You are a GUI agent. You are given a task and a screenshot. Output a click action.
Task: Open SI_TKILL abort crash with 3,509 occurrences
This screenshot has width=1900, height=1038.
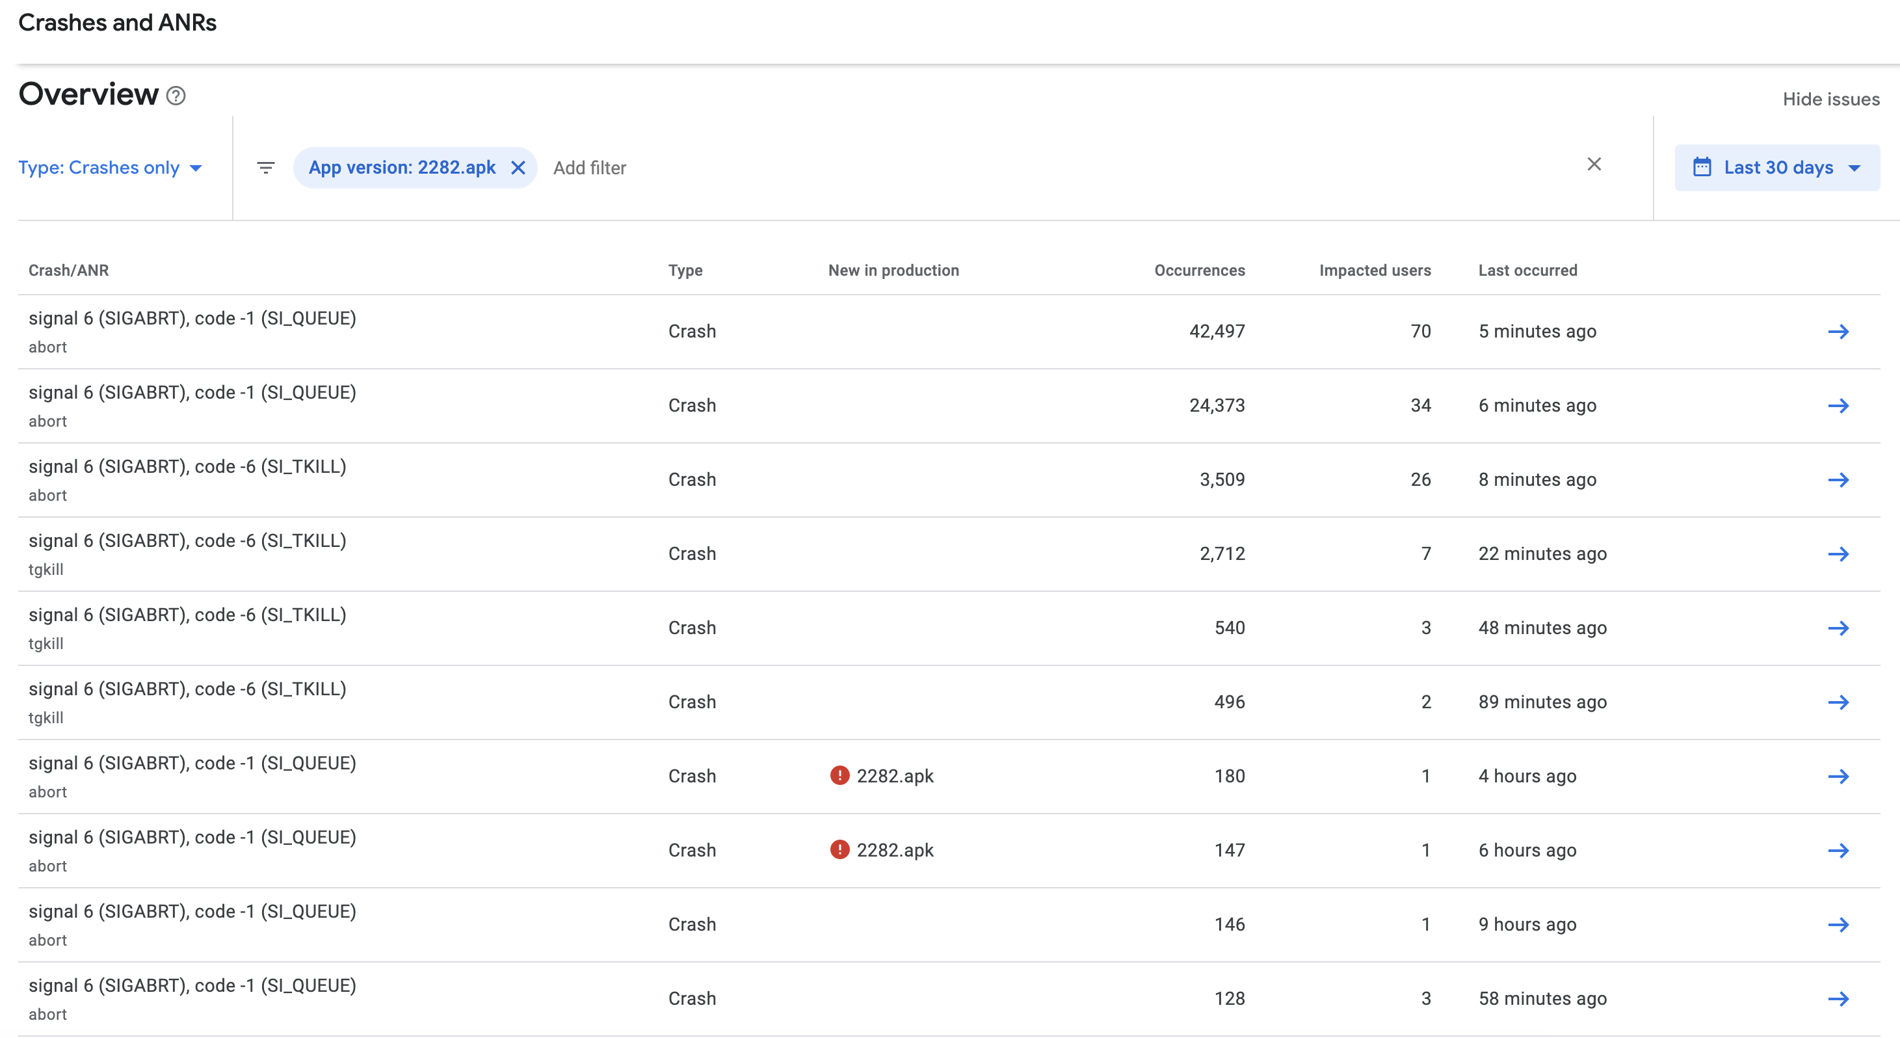(x=187, y=467)
